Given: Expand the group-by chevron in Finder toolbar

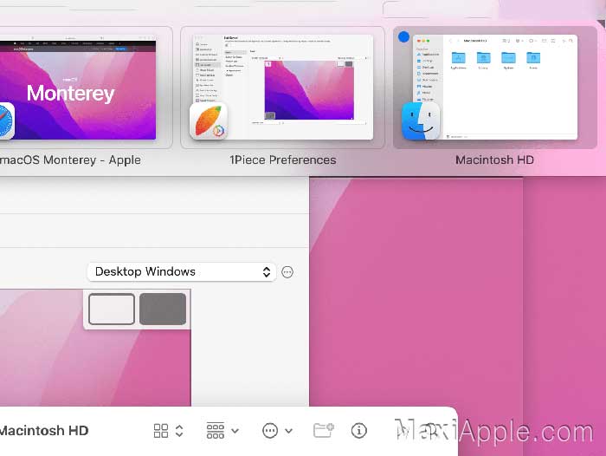Looking at the screenshot, I should (235, 431).
